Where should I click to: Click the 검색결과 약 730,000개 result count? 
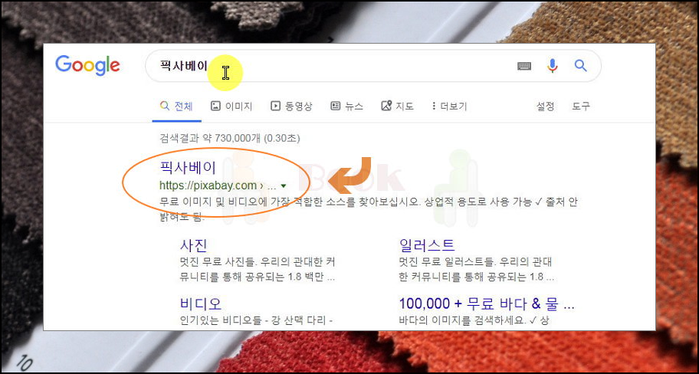coord(230,138)
